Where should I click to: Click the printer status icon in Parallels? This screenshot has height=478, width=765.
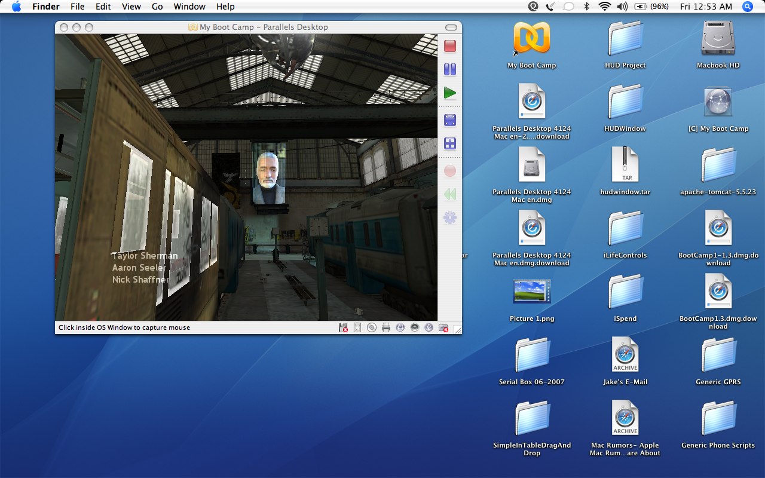pyautogui.click(x=386, y=327)
